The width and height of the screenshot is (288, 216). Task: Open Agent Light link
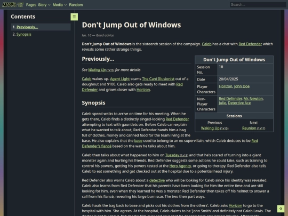coord(120,79)
